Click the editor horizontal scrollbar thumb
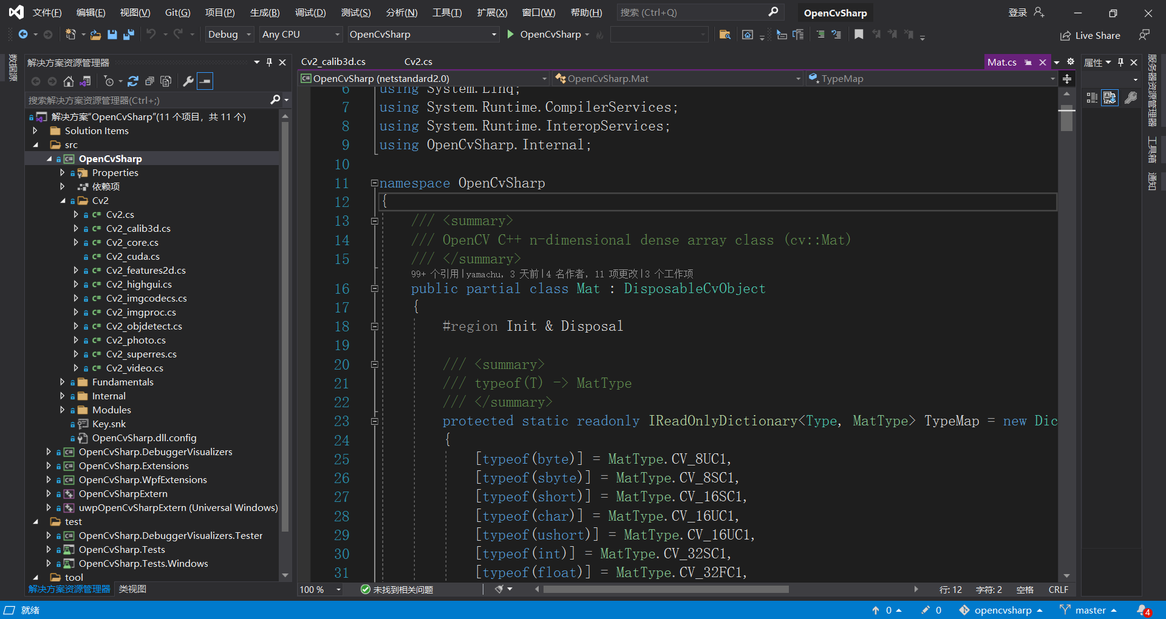Screen dimensions: 1166x619 point(666,589)
